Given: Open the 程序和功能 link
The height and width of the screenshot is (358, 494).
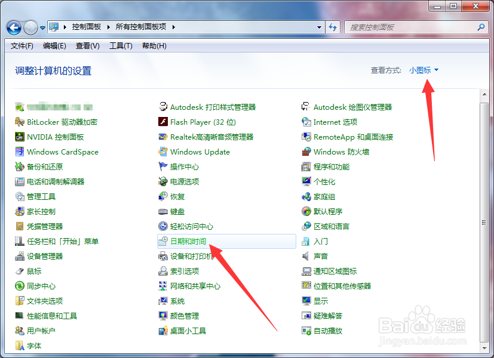Looking at the screenshot, I should pyautogui.click(x=332, y=166).
